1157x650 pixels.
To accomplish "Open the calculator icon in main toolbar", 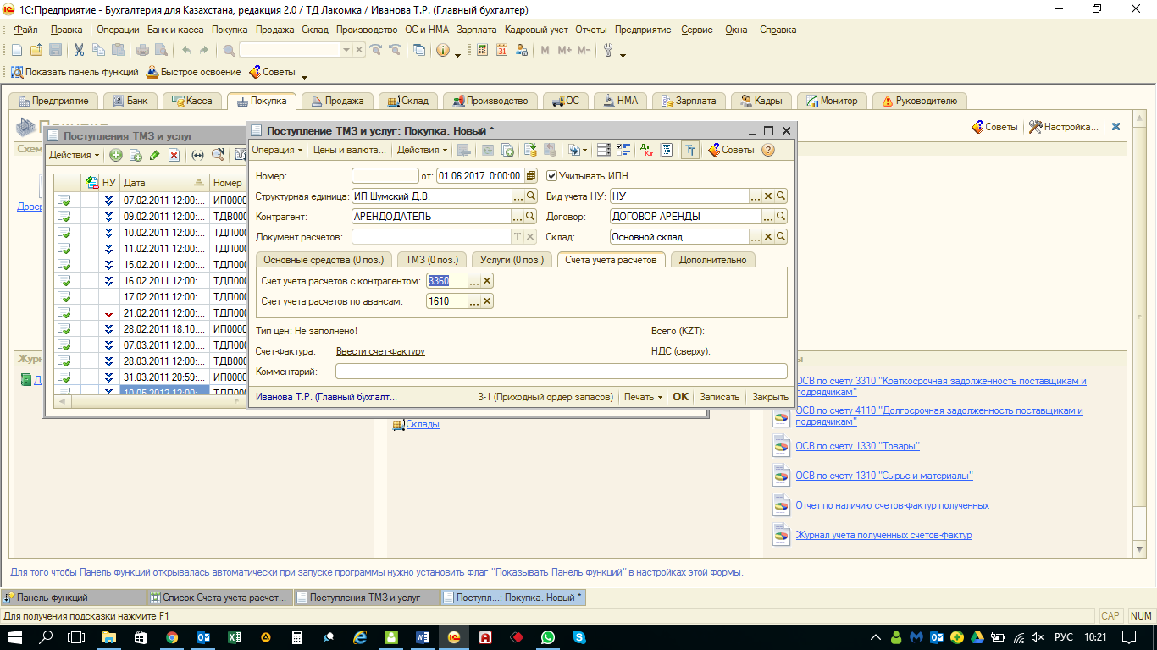I will point(482,50).
